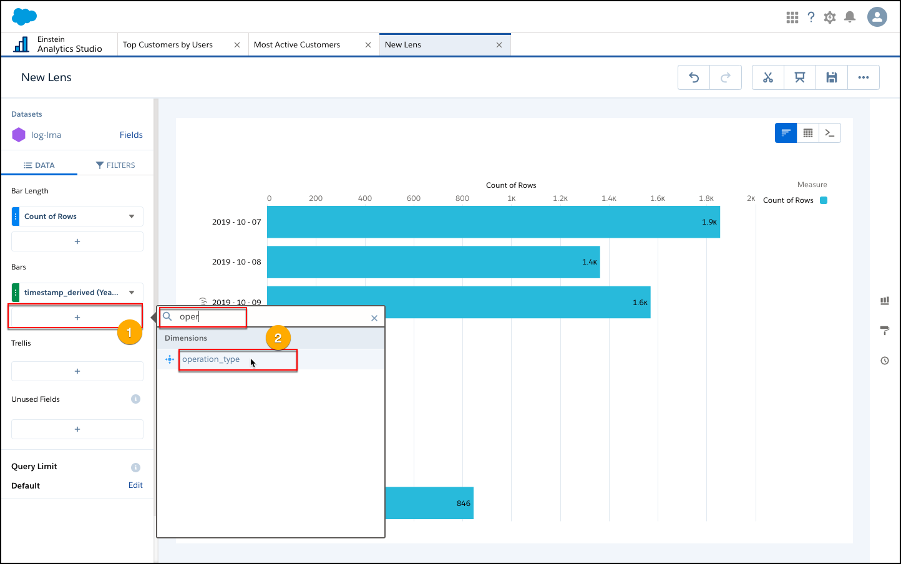Add a field under Unused Fields
The width and height of the screenshot is (901, 564).
pos(77,429)
